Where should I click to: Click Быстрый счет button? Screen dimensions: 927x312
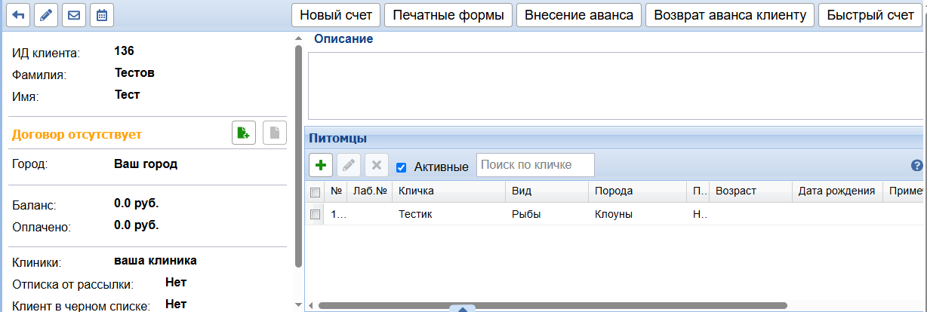coord(870,15)
